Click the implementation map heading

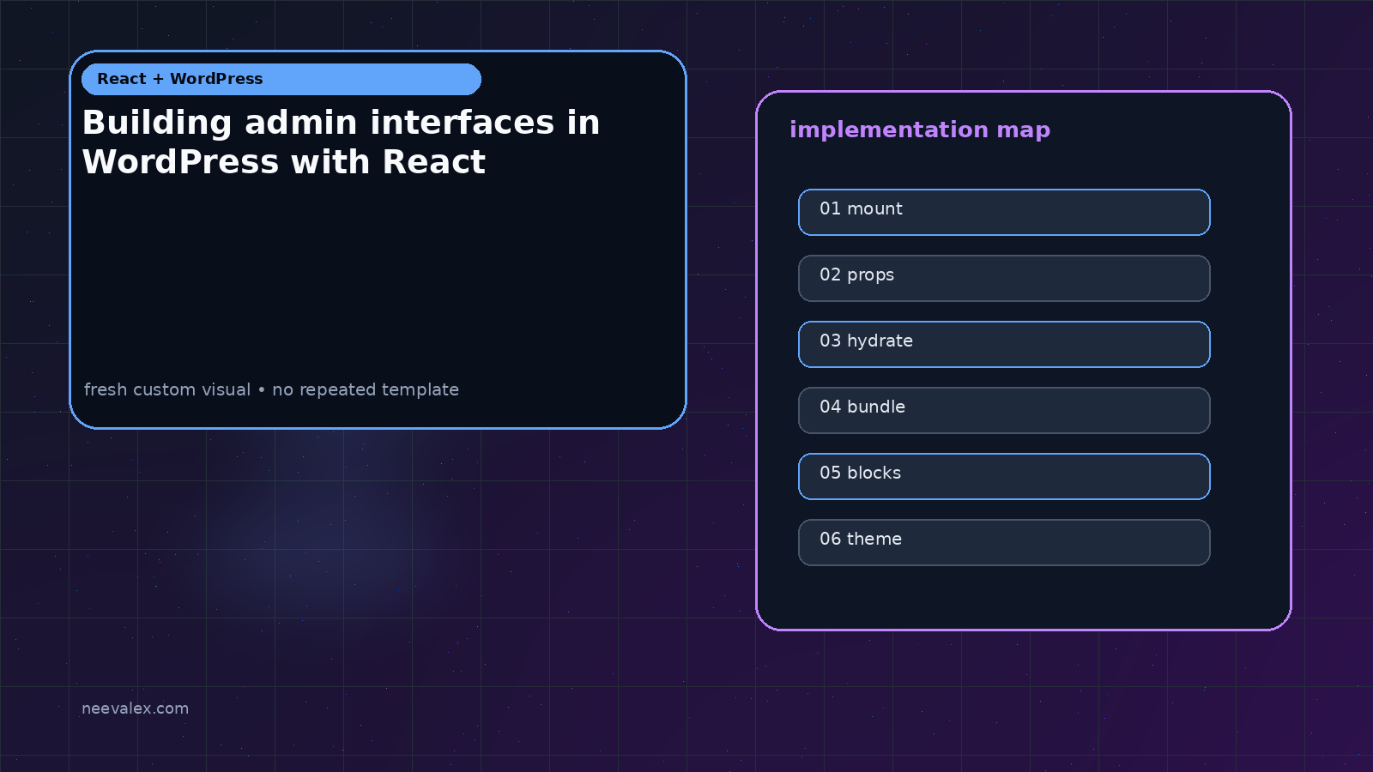[920, 130]
